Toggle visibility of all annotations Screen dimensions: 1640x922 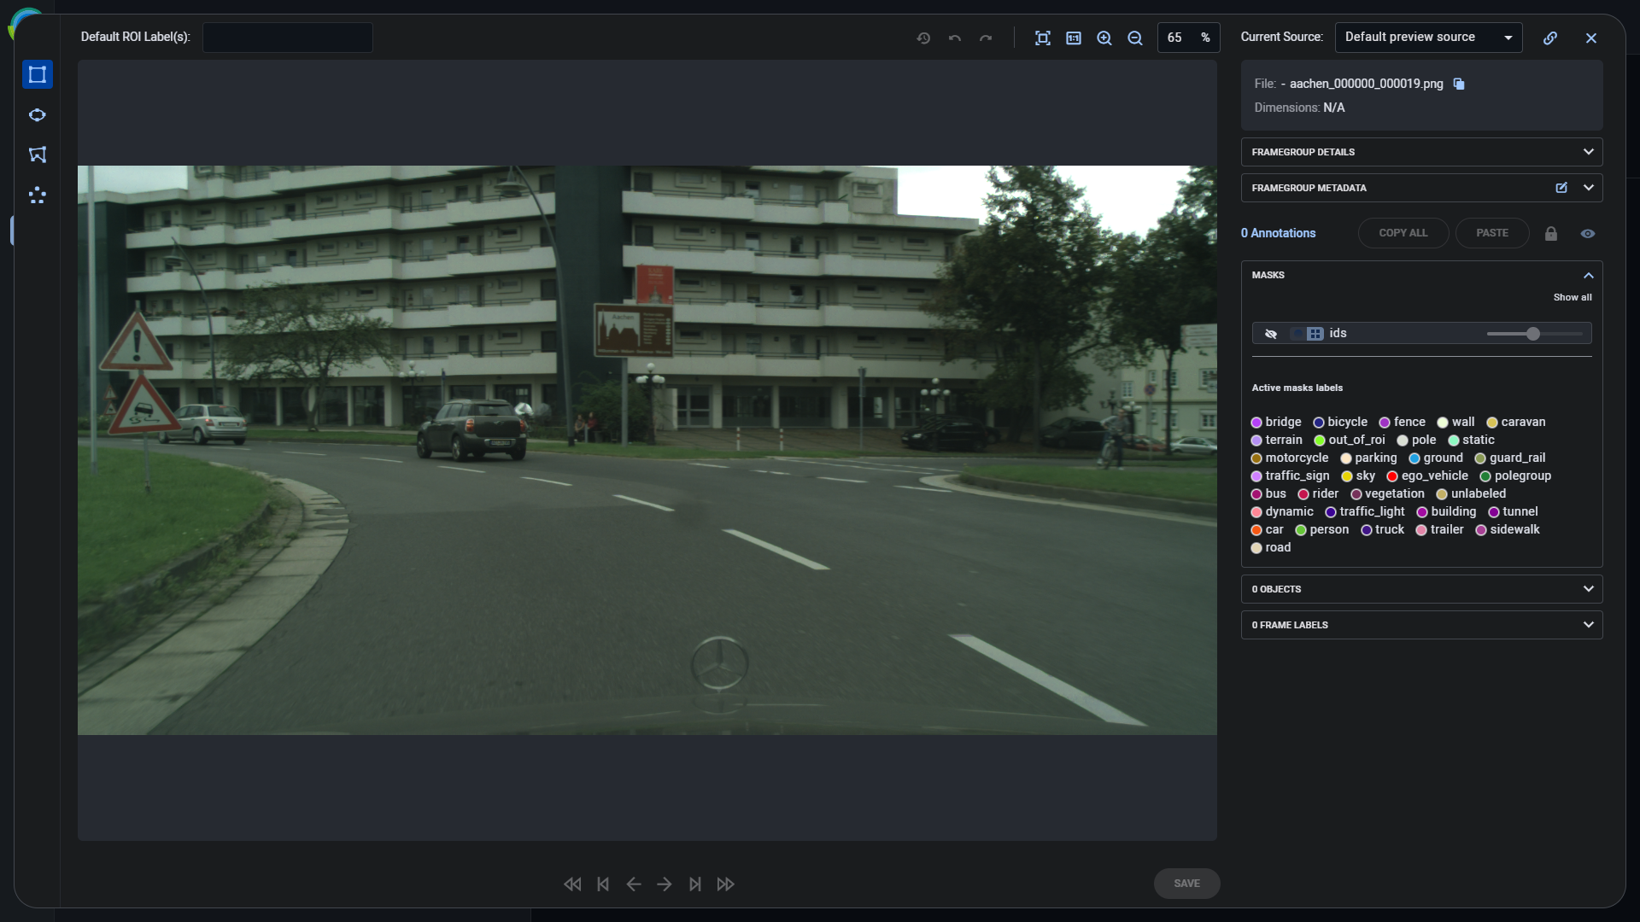pyautogui.click(x=1588, y=233)
